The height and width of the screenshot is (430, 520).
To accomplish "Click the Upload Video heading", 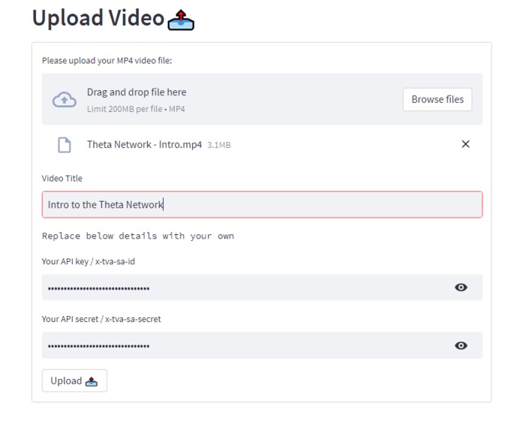I will [x=98, y=17].
